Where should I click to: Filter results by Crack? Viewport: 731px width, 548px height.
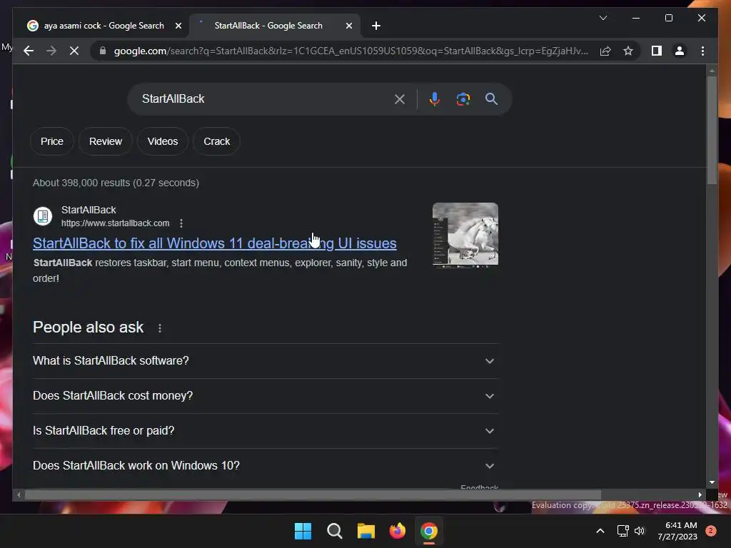point(217,141)
